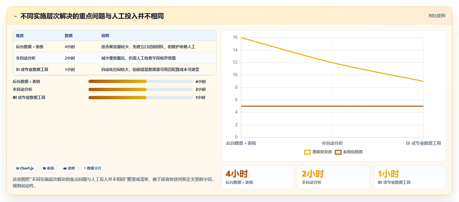Click the 后台数据 + 表格 progress bar

coord(141,81)
